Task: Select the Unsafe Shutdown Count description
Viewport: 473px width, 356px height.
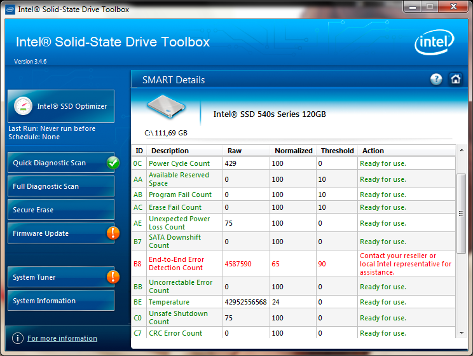Action: pos(178,317)
